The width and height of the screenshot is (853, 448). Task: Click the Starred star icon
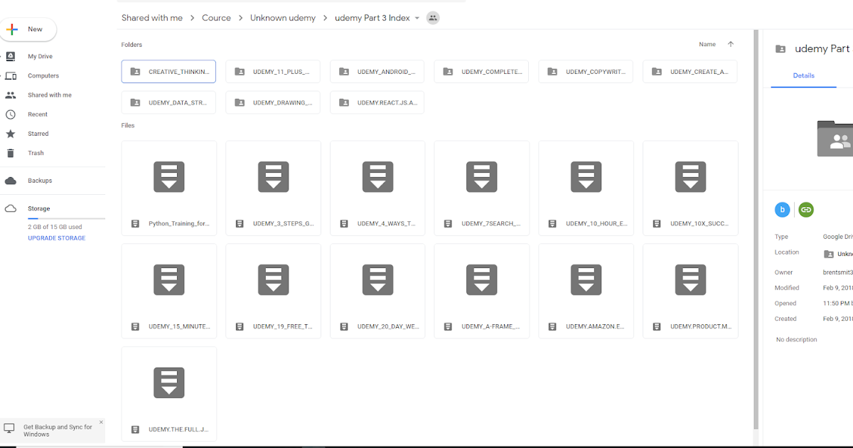coord(11,134)
